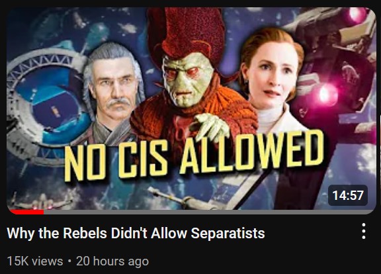Click the alien's tall red hat
Screen dimensions: 381x274
(187, 33)
